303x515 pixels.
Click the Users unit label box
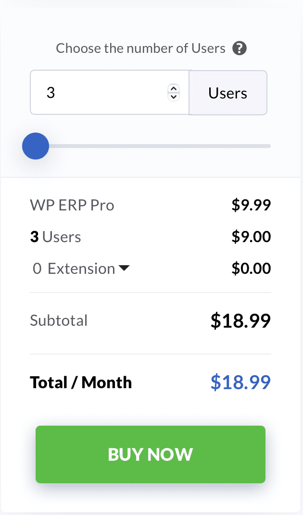228,93
